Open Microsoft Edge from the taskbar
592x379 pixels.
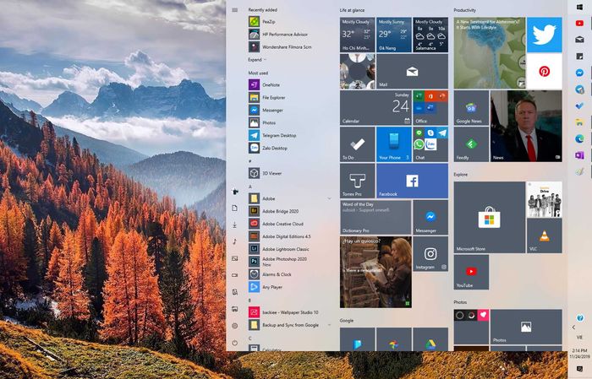pos(579,139)
